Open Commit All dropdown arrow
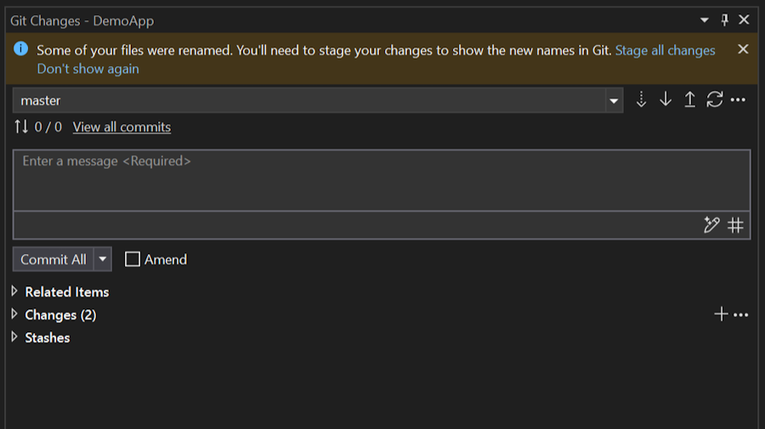Screen dimensions: 765x429 point(103,259)
